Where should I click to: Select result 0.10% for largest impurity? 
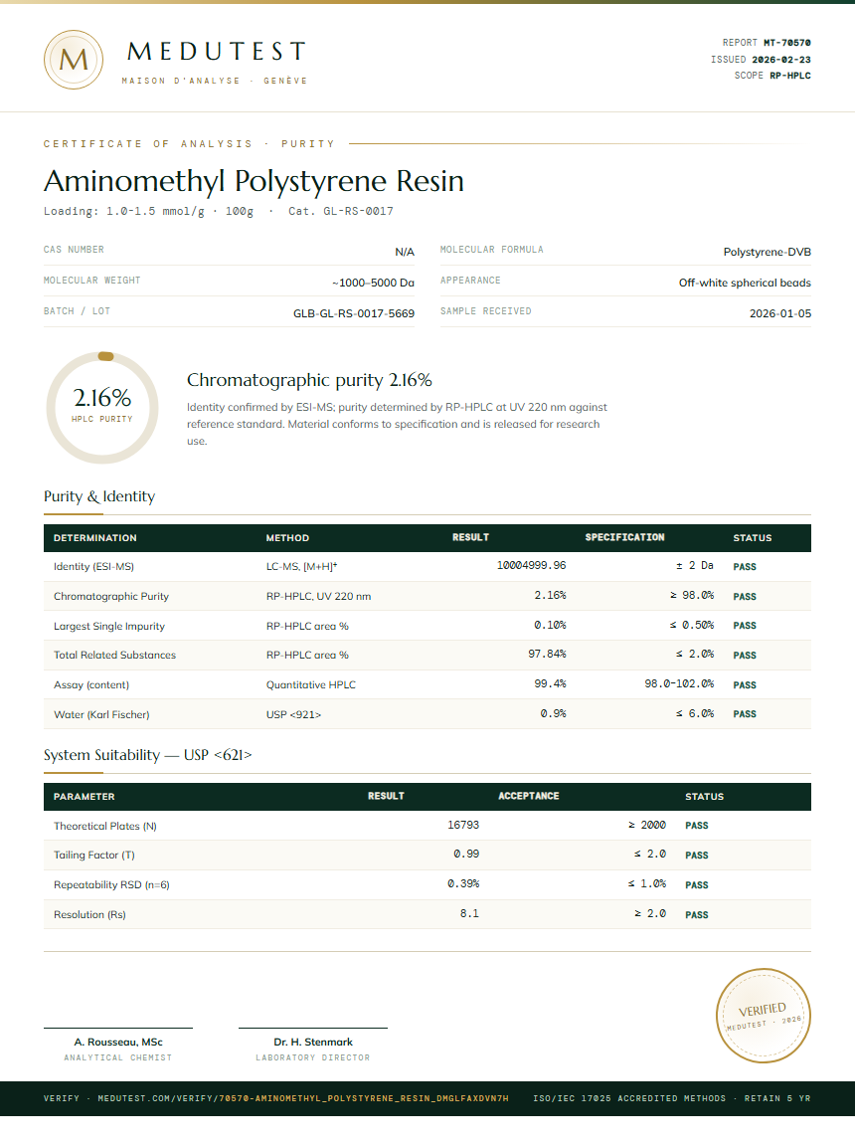tap(550, 625)
